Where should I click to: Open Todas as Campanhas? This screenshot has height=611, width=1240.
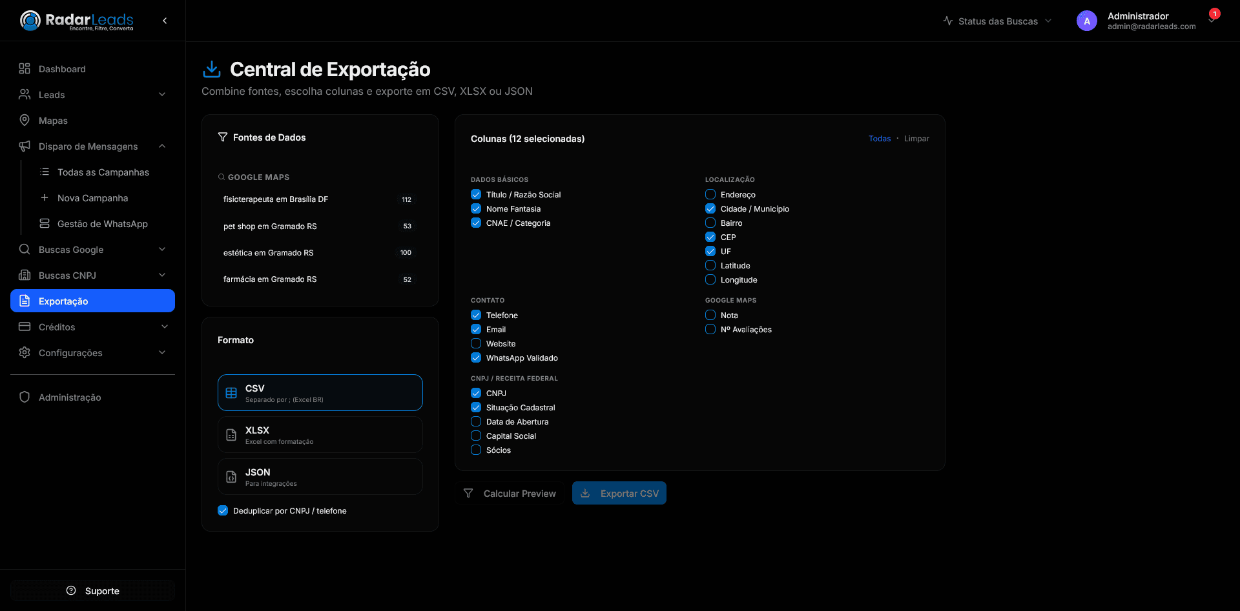(103, 172)
